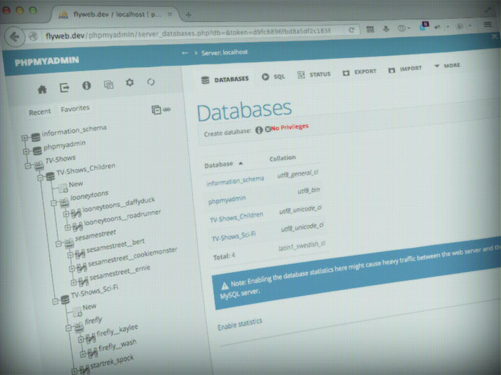Open information_schema link in database table
The width and height of the screenshot is (501, 375).
pos(235,181)
